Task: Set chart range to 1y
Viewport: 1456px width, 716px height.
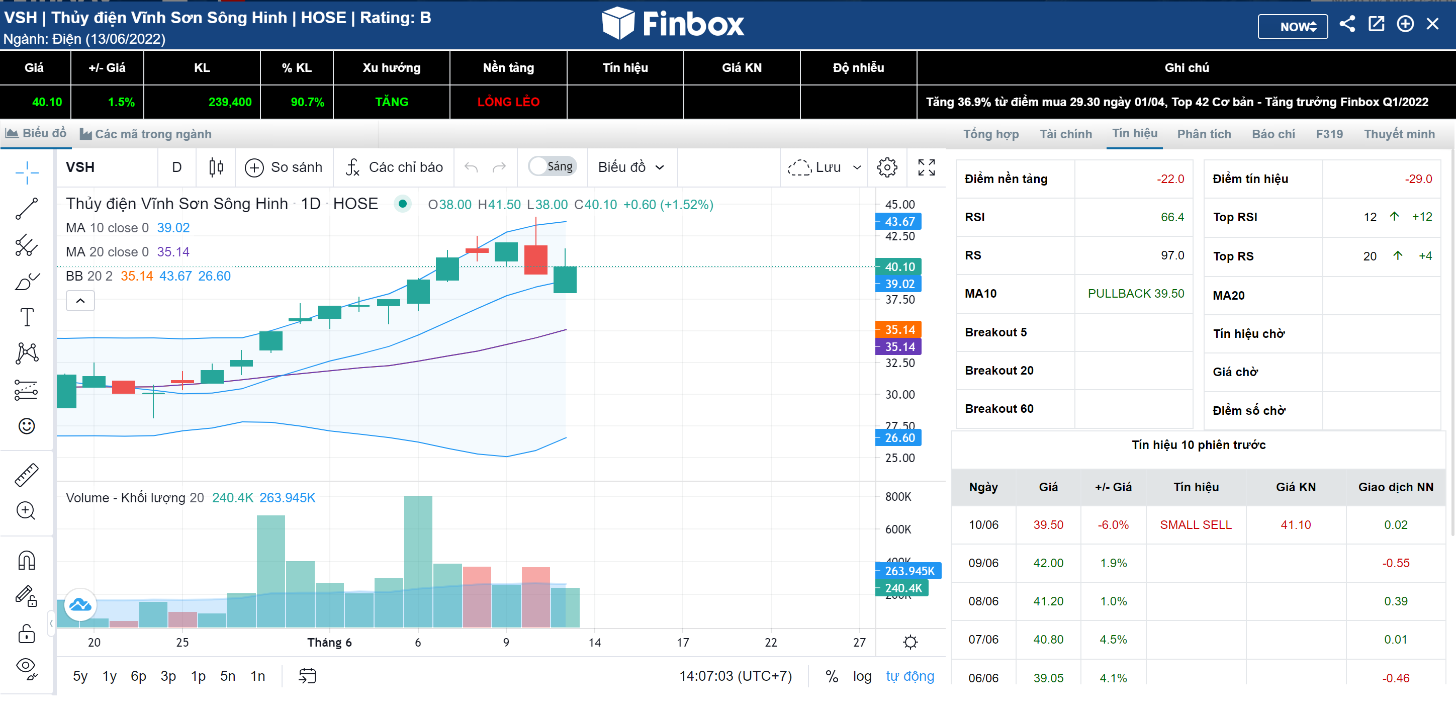Action: 109,676
